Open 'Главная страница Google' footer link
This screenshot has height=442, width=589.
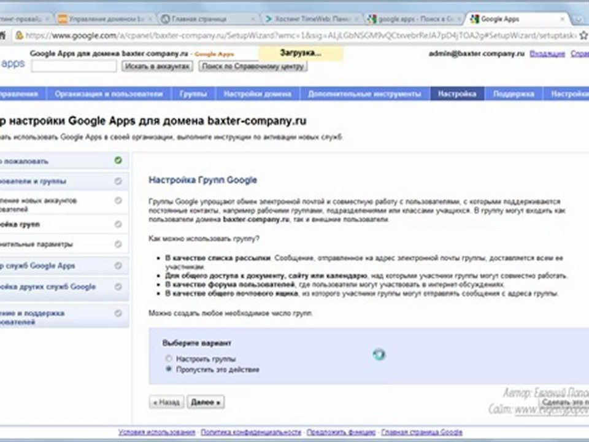422,432
